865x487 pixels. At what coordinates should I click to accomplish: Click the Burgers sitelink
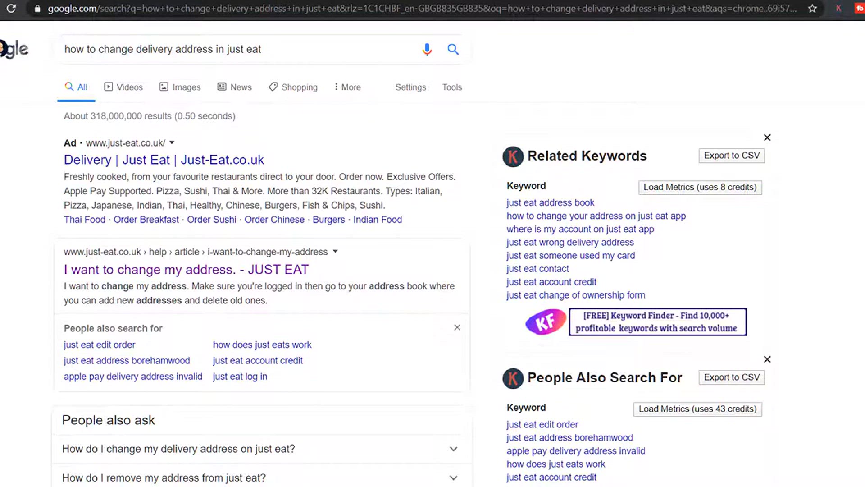coord(329,220)
